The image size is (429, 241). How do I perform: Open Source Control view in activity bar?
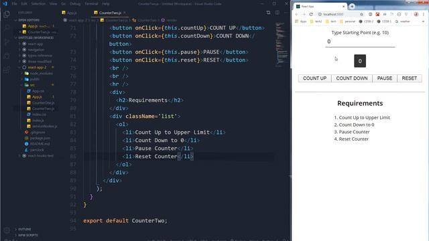(7, 42)
